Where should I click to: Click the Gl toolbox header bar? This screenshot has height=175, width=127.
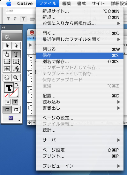click(12, 37)
